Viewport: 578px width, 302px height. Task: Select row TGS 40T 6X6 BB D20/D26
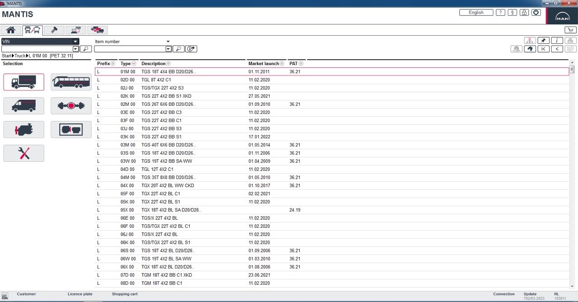point(332,145)
